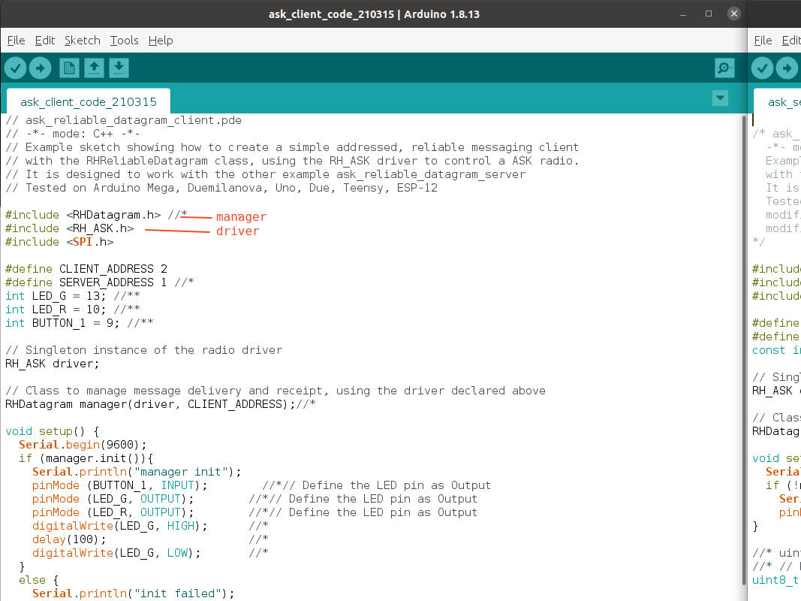This screenshot has height=601, width=801.
Task: Open the Sketch menu
Action: (83, 41)
